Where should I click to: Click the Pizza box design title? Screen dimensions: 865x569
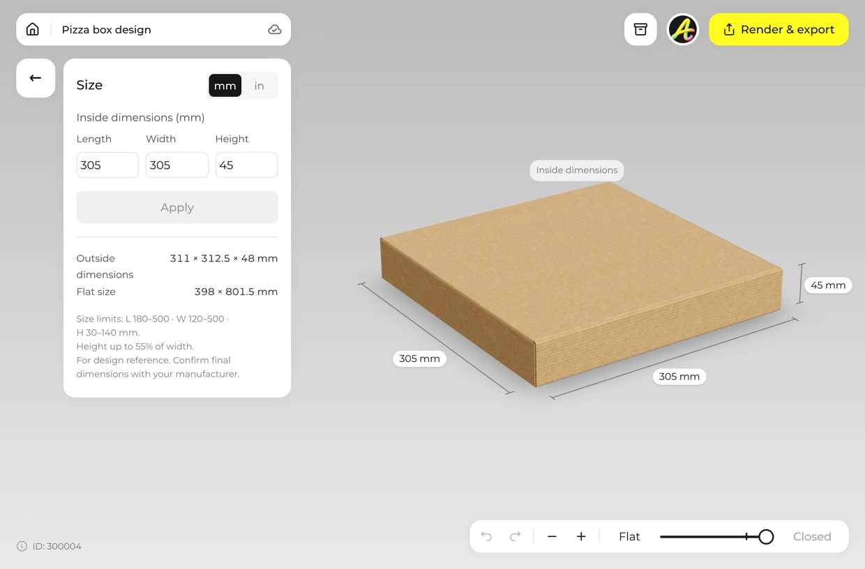(x=107, y=29)
